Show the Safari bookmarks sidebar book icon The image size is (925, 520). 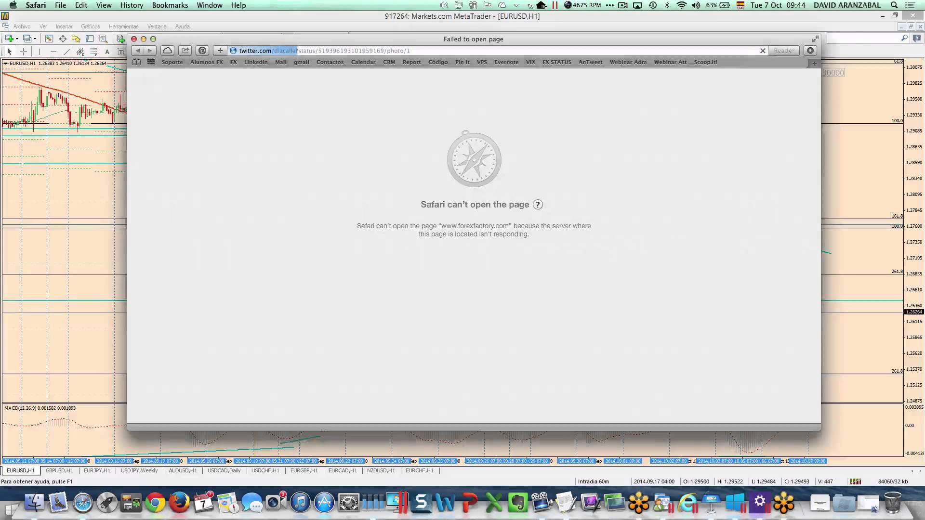(x=136, y=62)
